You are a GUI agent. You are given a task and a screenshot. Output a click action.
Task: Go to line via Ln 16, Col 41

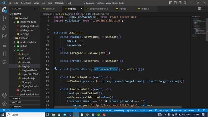click(x=111, y=110)
